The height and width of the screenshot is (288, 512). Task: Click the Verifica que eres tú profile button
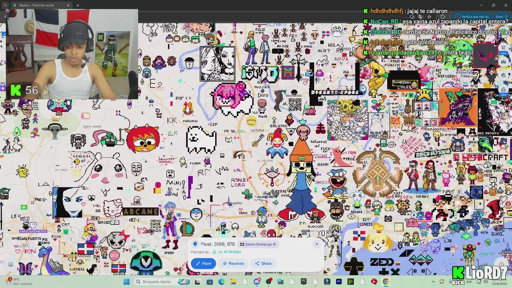pos(472,17)
